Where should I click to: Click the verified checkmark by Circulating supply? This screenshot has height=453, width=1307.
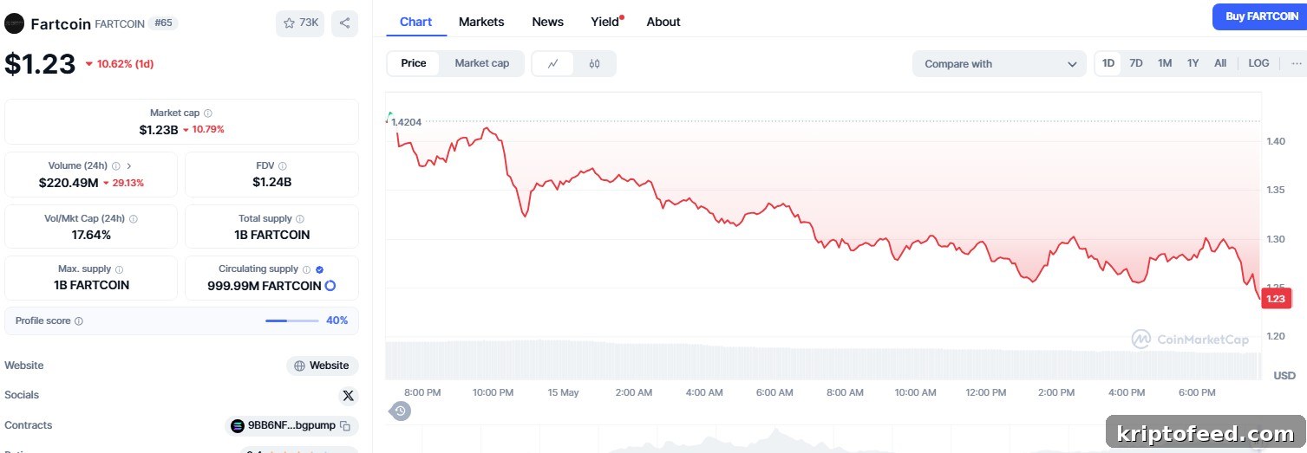click(320, 269)
